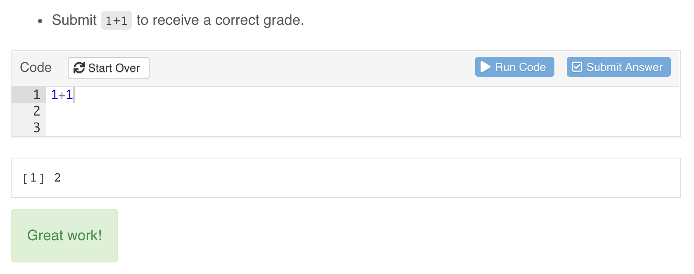Click the instruction text 'to receive a correct grade'
This screenshot has width=694, height=274.
click(x=220, y=20)
